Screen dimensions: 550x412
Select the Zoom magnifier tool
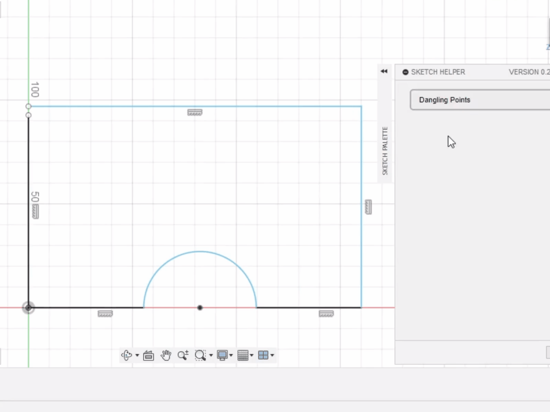[x=183, y=355]
